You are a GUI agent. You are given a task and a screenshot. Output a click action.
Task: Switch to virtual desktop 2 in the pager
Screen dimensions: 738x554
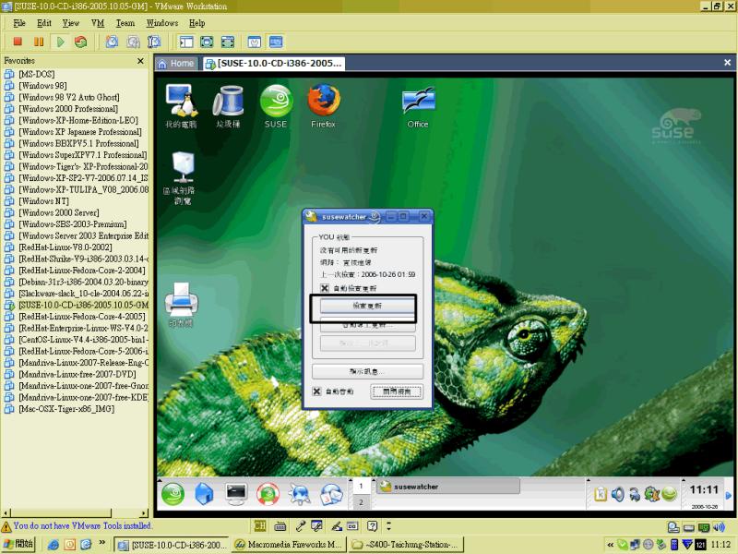point(361,502)
